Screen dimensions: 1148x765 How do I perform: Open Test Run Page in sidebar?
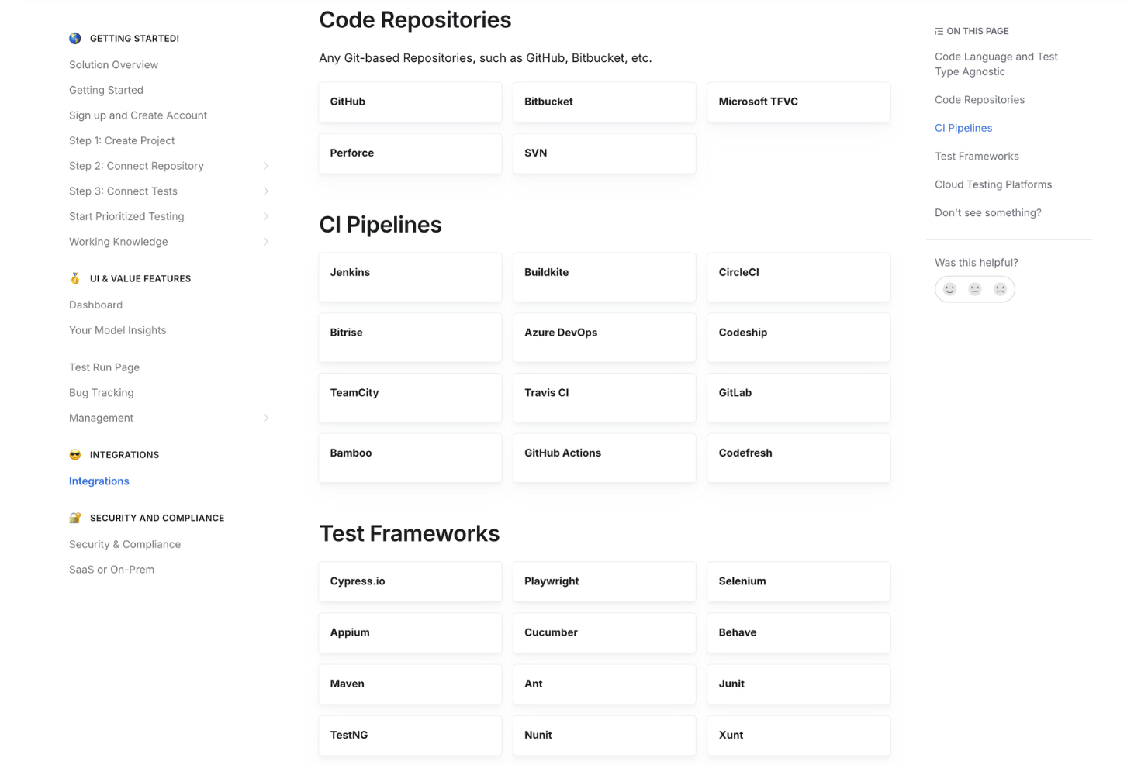click(x=104, y=367)
